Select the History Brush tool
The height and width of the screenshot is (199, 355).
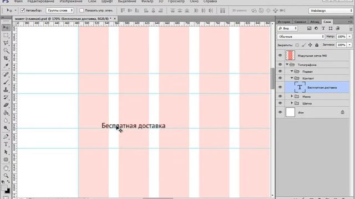6,97
